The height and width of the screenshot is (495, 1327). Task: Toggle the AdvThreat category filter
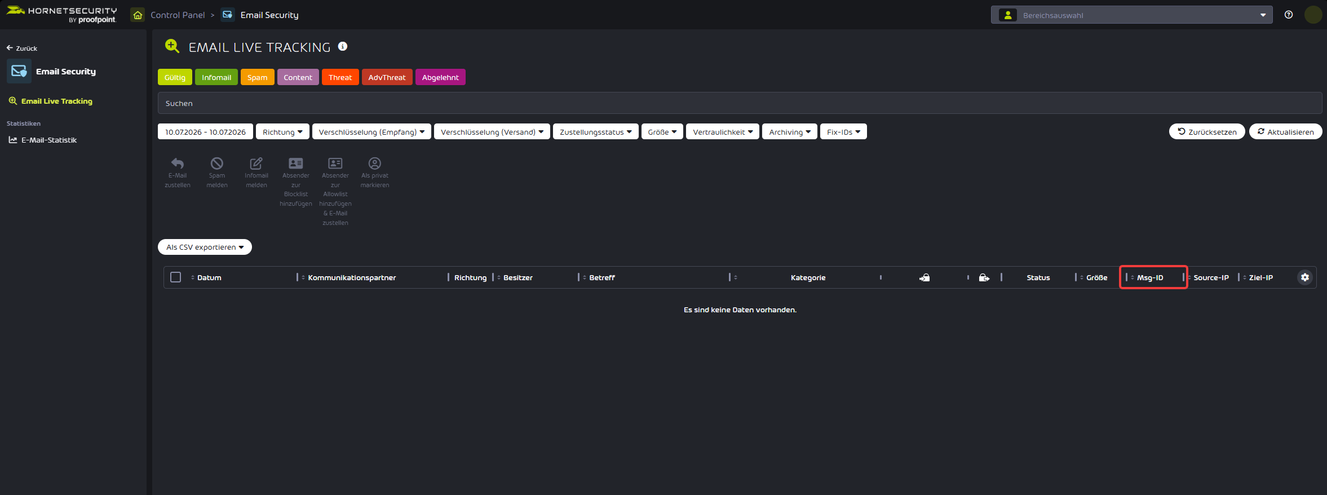[387, 77]
